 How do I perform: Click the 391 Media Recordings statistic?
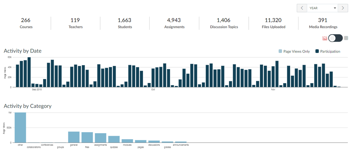323,23
